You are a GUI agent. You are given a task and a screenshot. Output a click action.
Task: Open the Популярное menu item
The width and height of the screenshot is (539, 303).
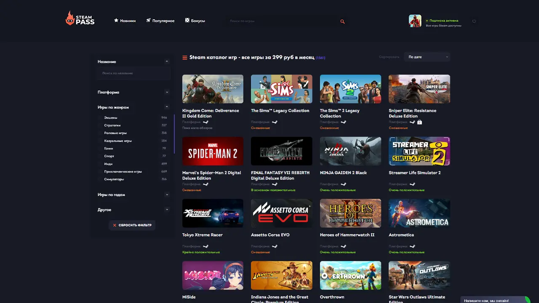pos(163,21)
